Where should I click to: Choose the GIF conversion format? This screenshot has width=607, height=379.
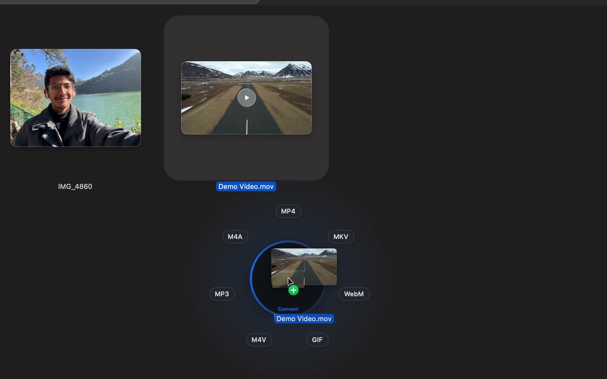point(317,340)
